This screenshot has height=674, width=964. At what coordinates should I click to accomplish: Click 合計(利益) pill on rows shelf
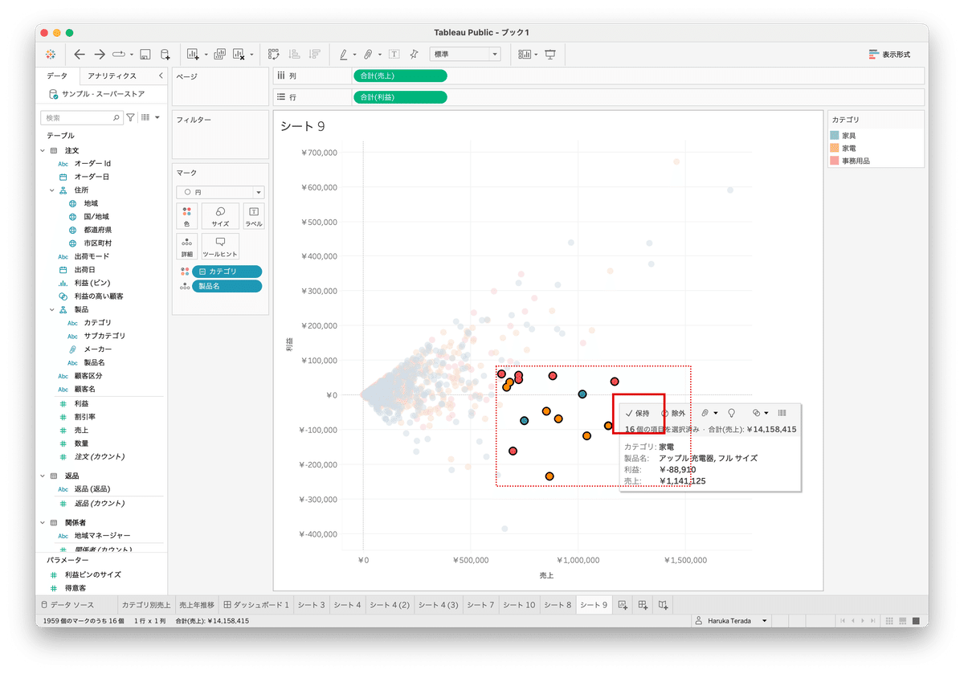pos(400,97)
